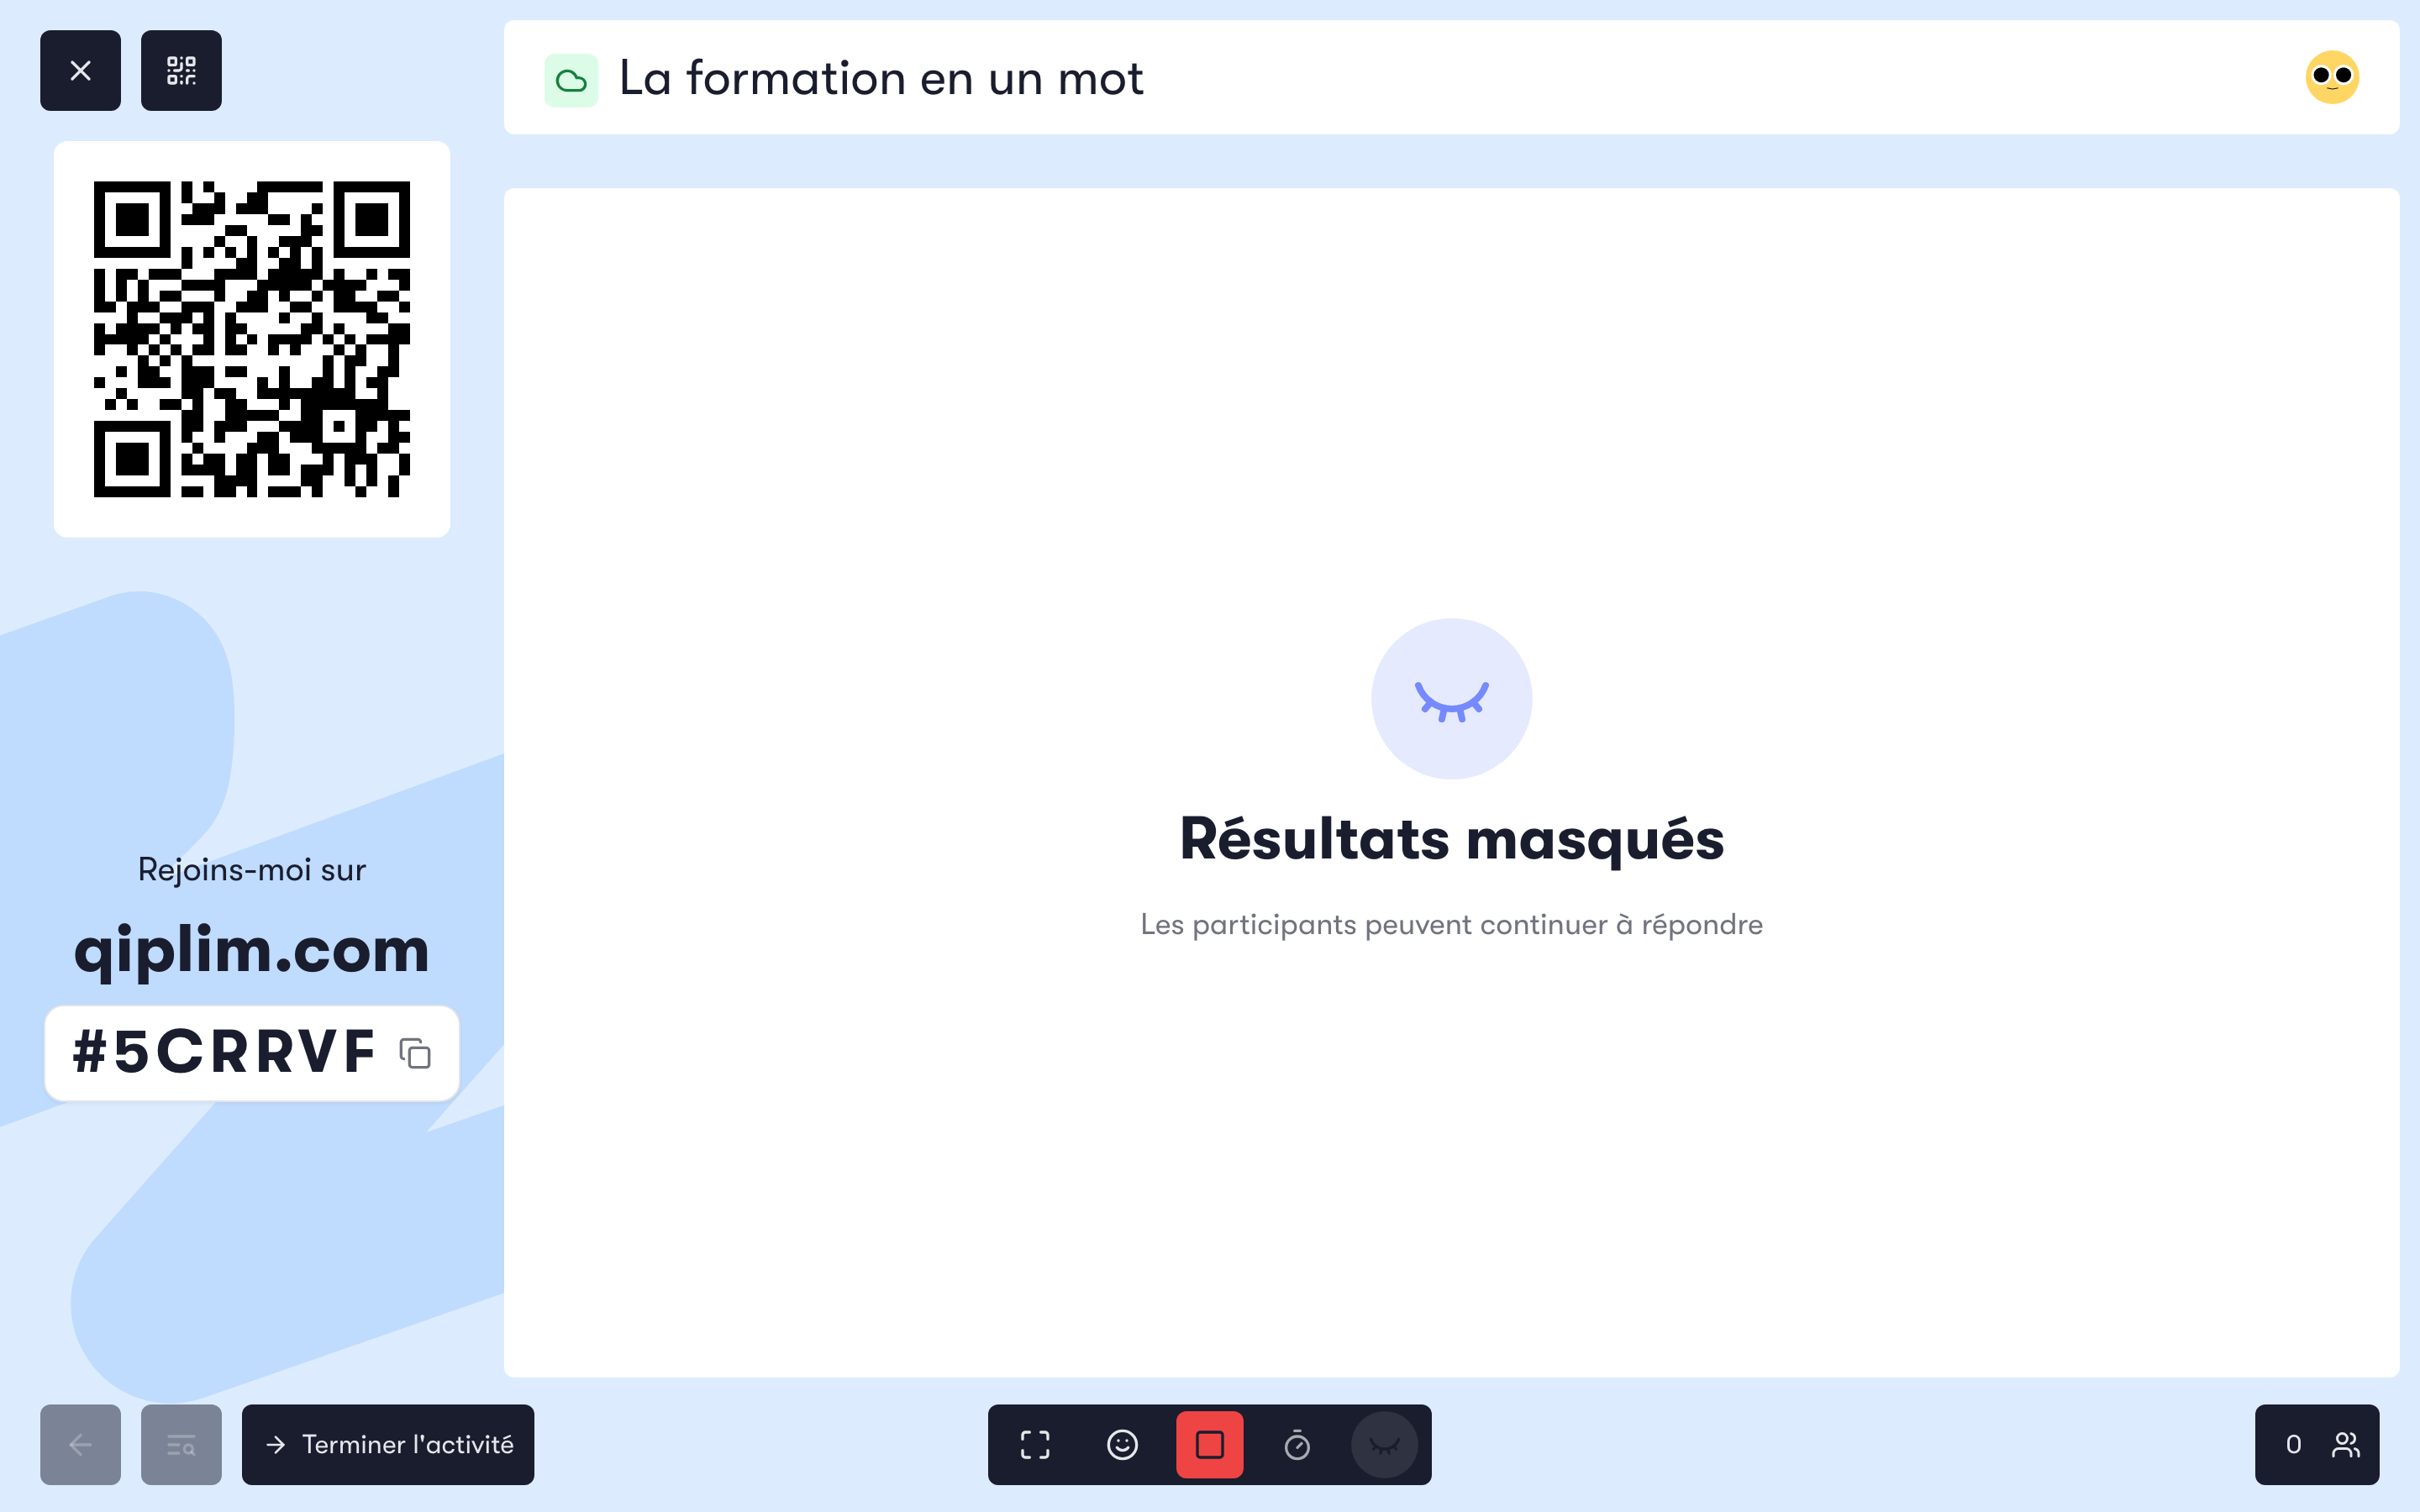This screenshot has width=2420, height=1512.
Task: Click the Rejoins-moi sur label
Action: pyautogui.click(x=252, y=869)
